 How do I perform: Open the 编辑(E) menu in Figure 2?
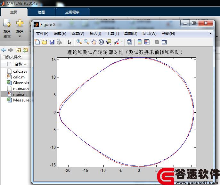[x=60, y=34]
